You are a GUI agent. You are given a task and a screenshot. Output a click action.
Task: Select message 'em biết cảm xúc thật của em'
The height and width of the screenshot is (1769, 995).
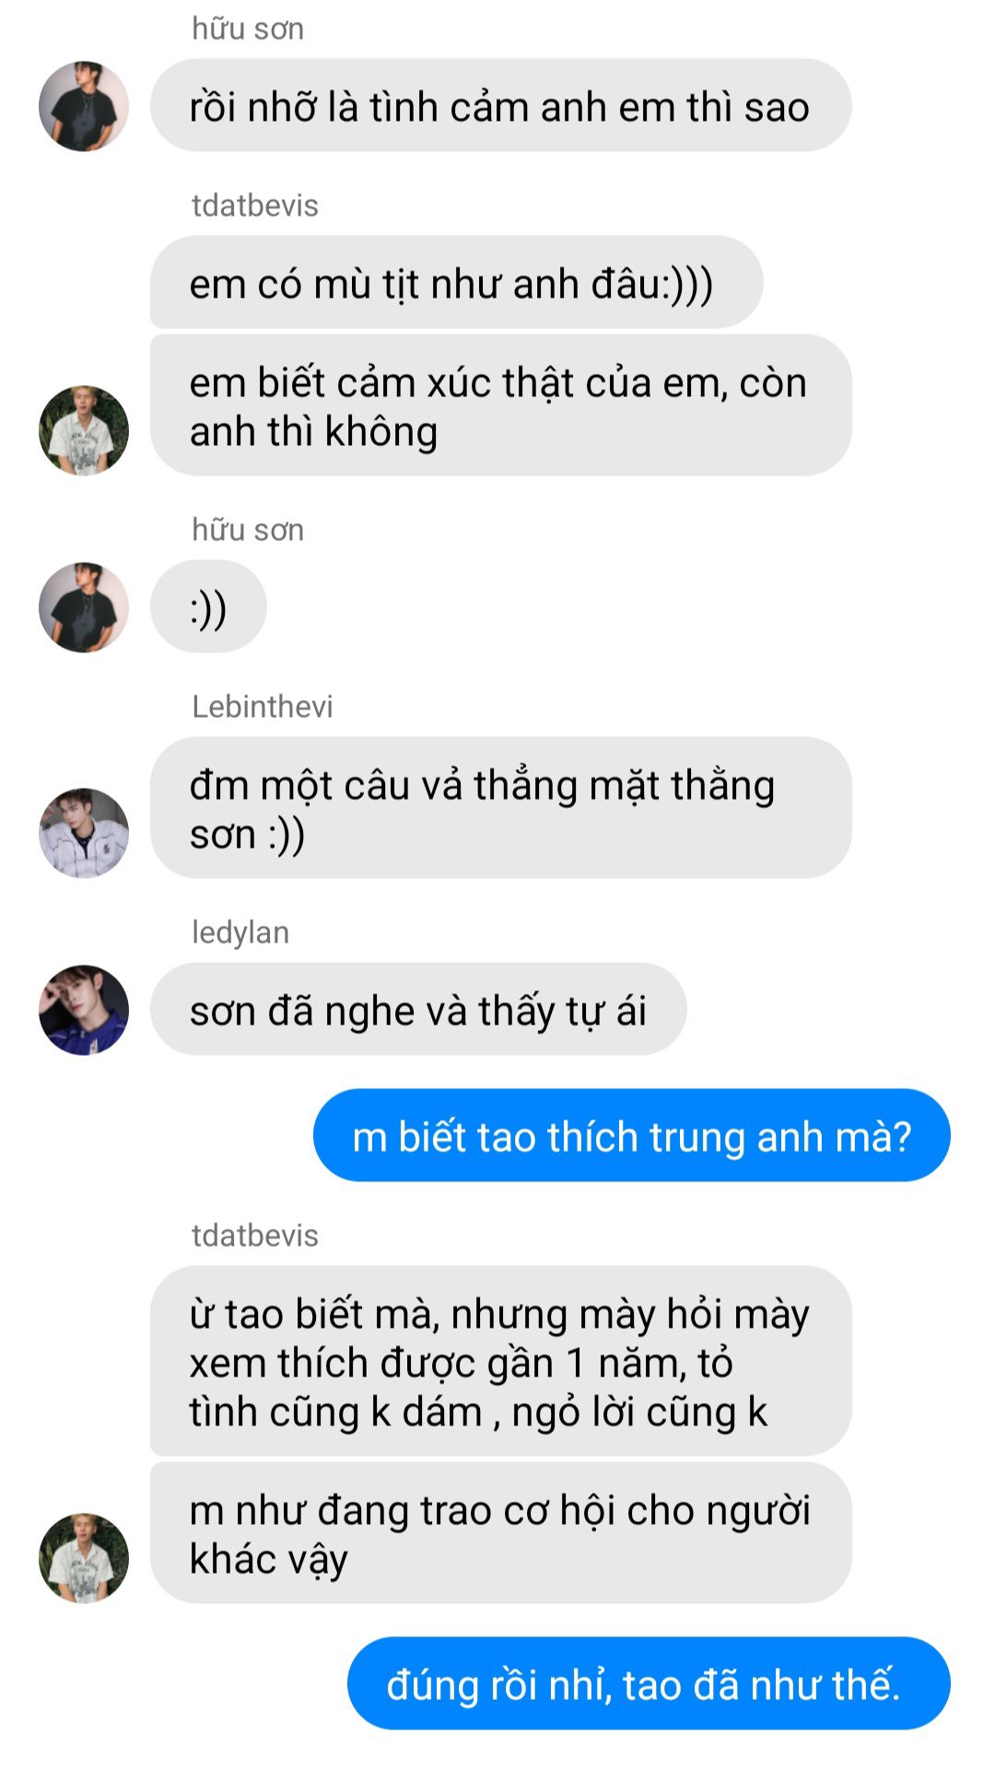pyautogui.click(x=500, y=405)
